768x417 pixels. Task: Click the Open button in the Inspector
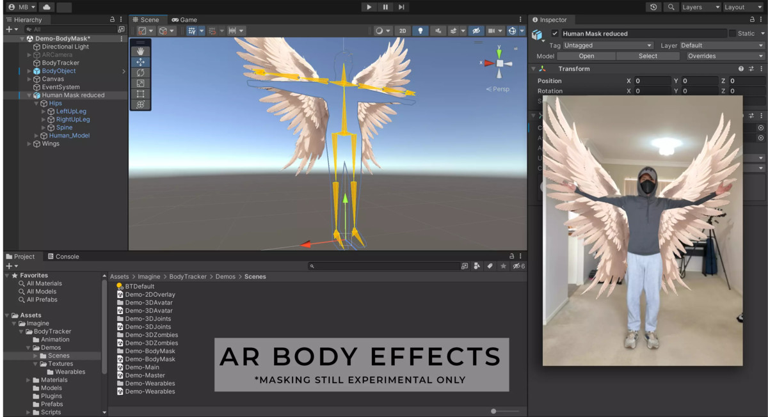585,56
